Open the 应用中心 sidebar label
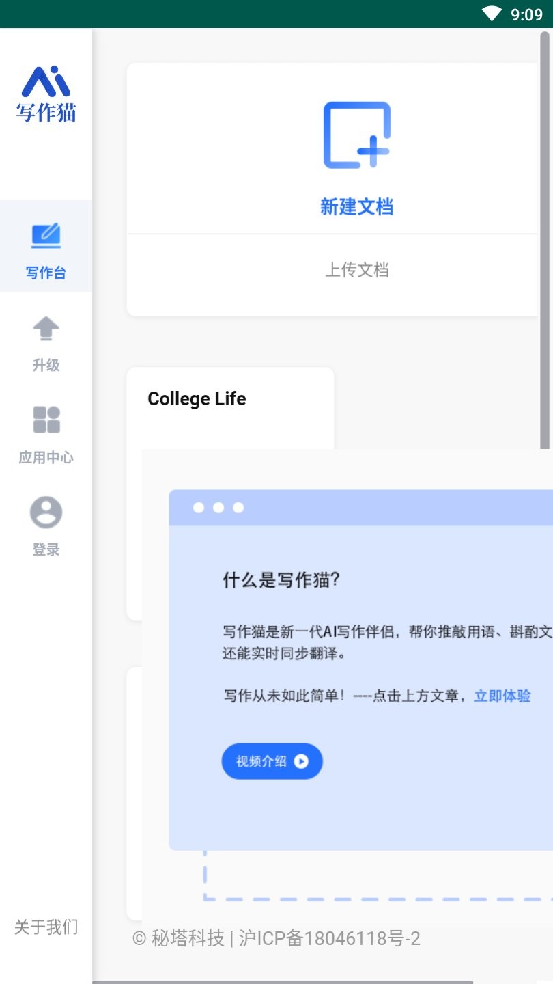This screenshot has width=553, height=984. [x=46, y=458]
